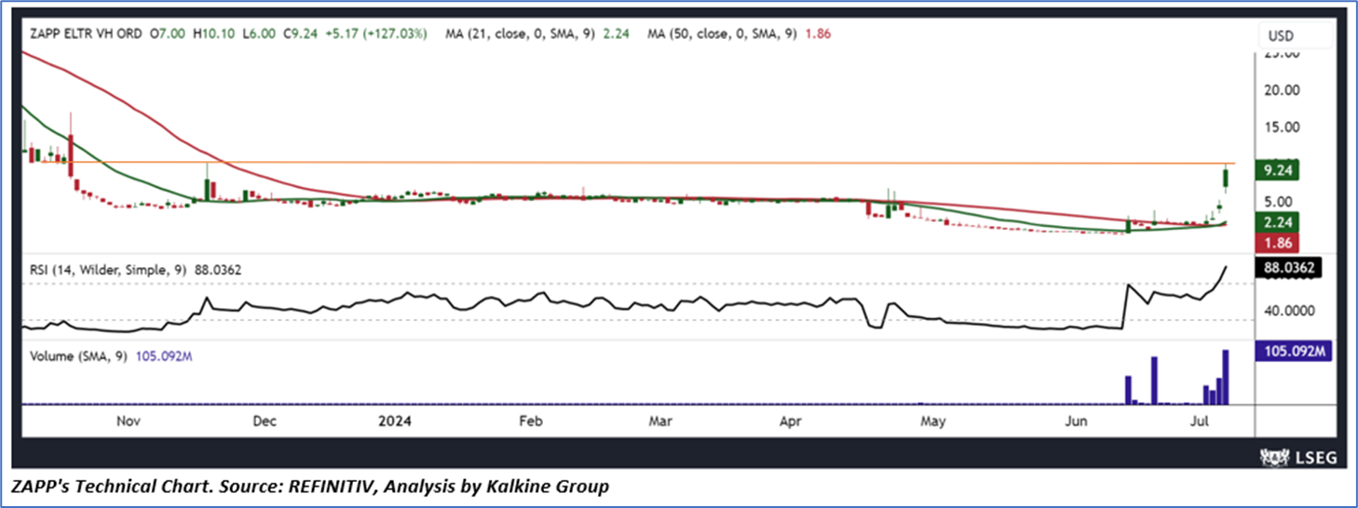
Task: Click the 15.00 price axis label
Action: click(1283, 127)
